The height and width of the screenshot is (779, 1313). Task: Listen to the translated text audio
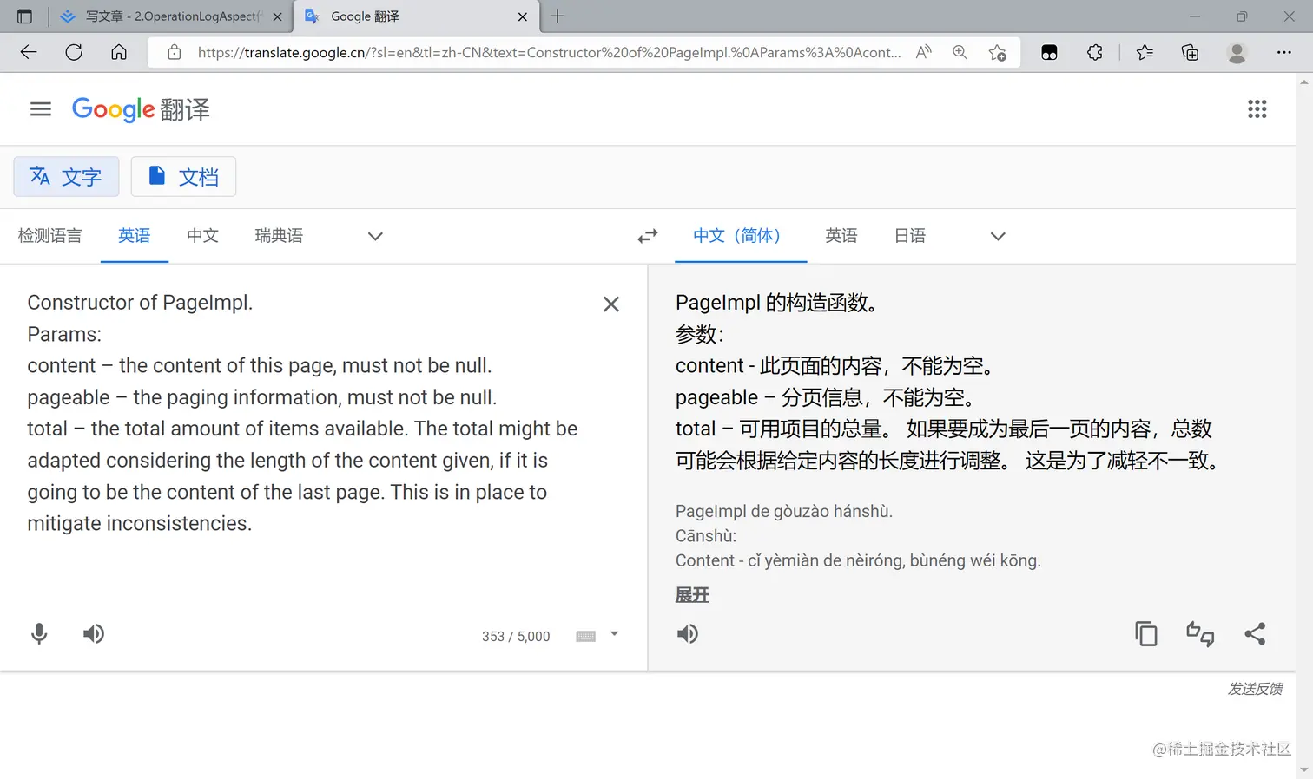(x=688, y=634)
